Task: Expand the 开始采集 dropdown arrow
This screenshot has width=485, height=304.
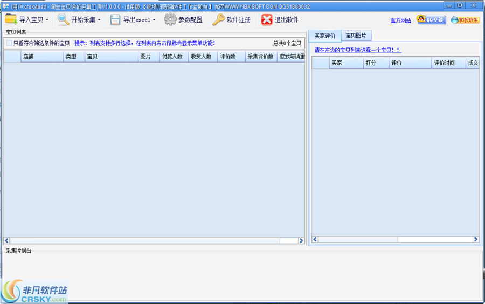Action: pos(99,20)
